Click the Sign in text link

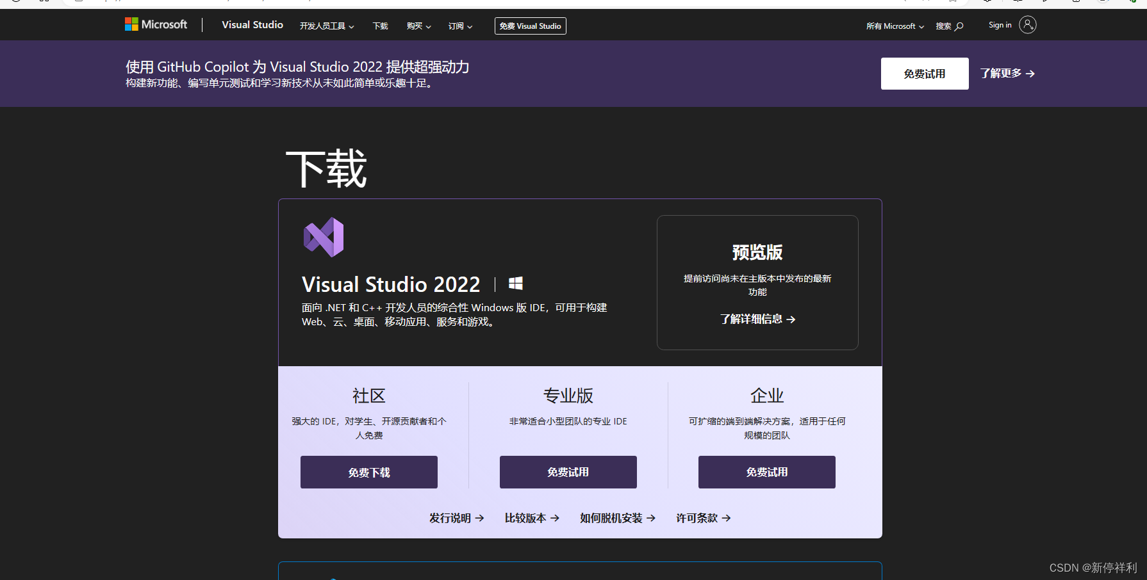1000,25
